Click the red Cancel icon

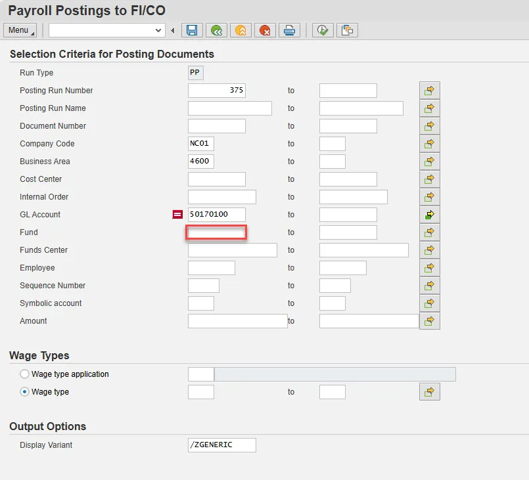tap(265, 30)
